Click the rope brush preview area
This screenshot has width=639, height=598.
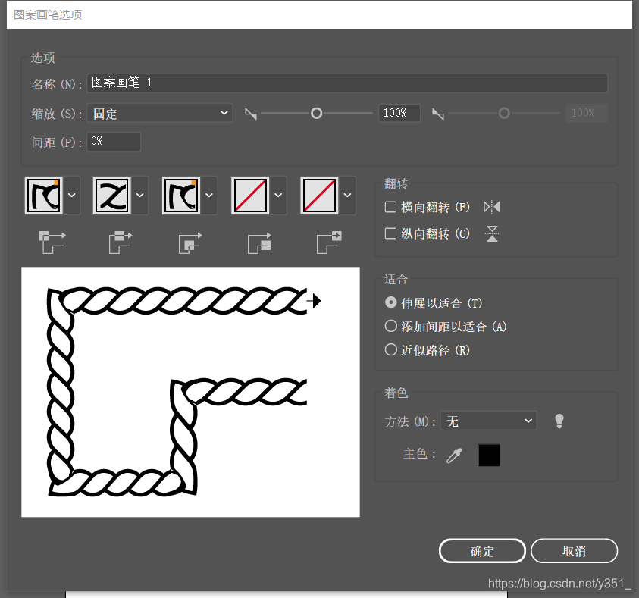190,392
